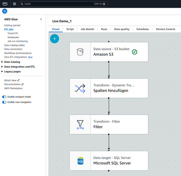Select the Filter transform node title

point(98,127)
